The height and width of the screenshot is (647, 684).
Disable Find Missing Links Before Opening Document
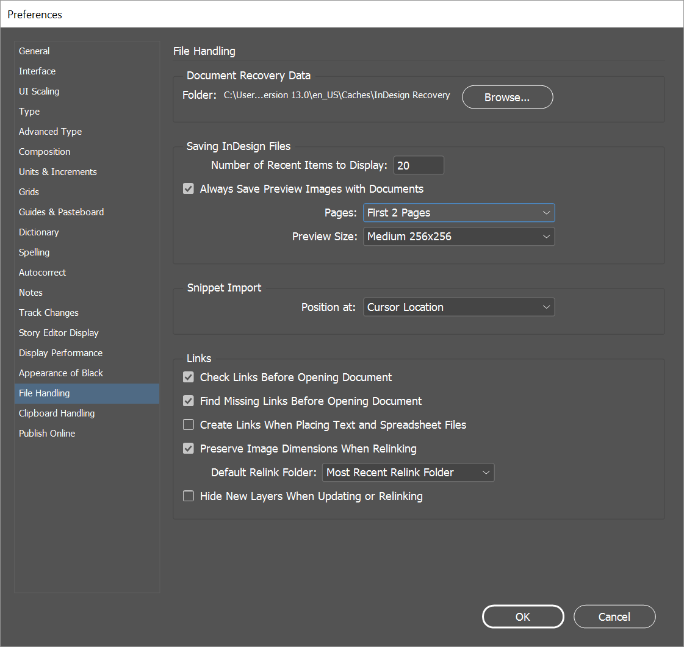point(189,401)
